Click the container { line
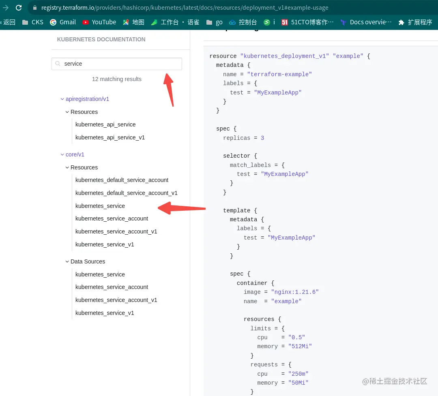 [x=255, y=283]
